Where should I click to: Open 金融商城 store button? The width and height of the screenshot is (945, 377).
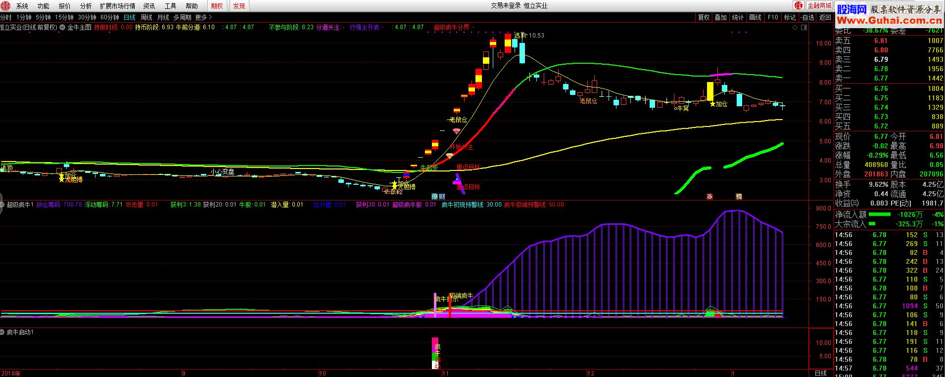[x=819, y=5]
